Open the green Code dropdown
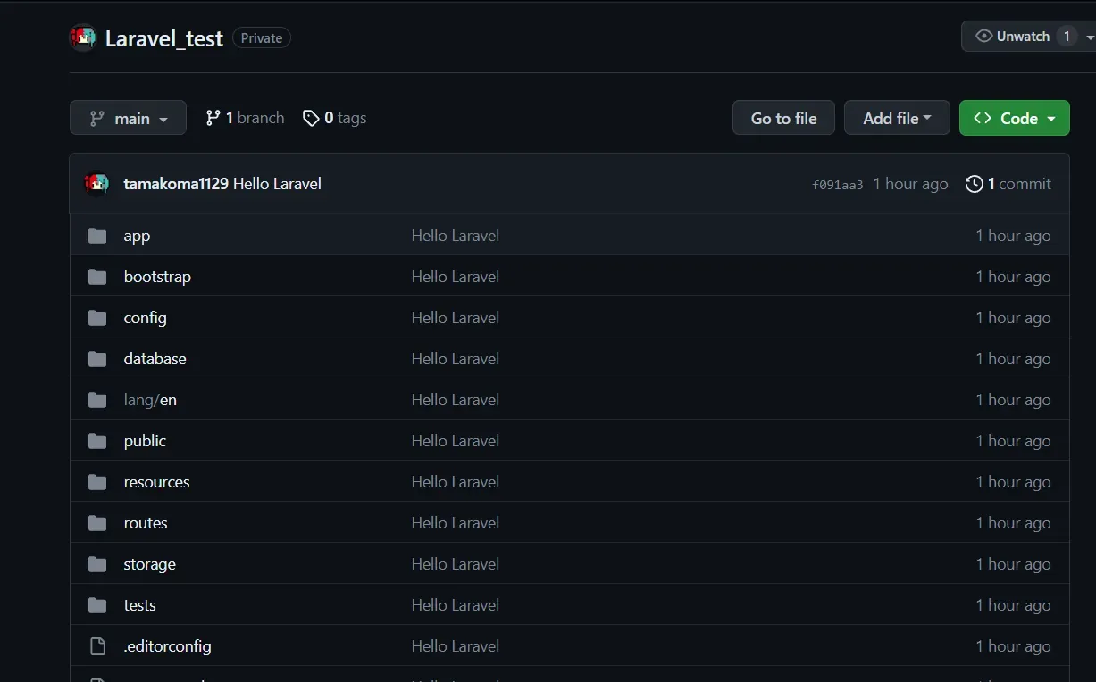Screen dimensions: 1096x682 [x=1014, y=118]
